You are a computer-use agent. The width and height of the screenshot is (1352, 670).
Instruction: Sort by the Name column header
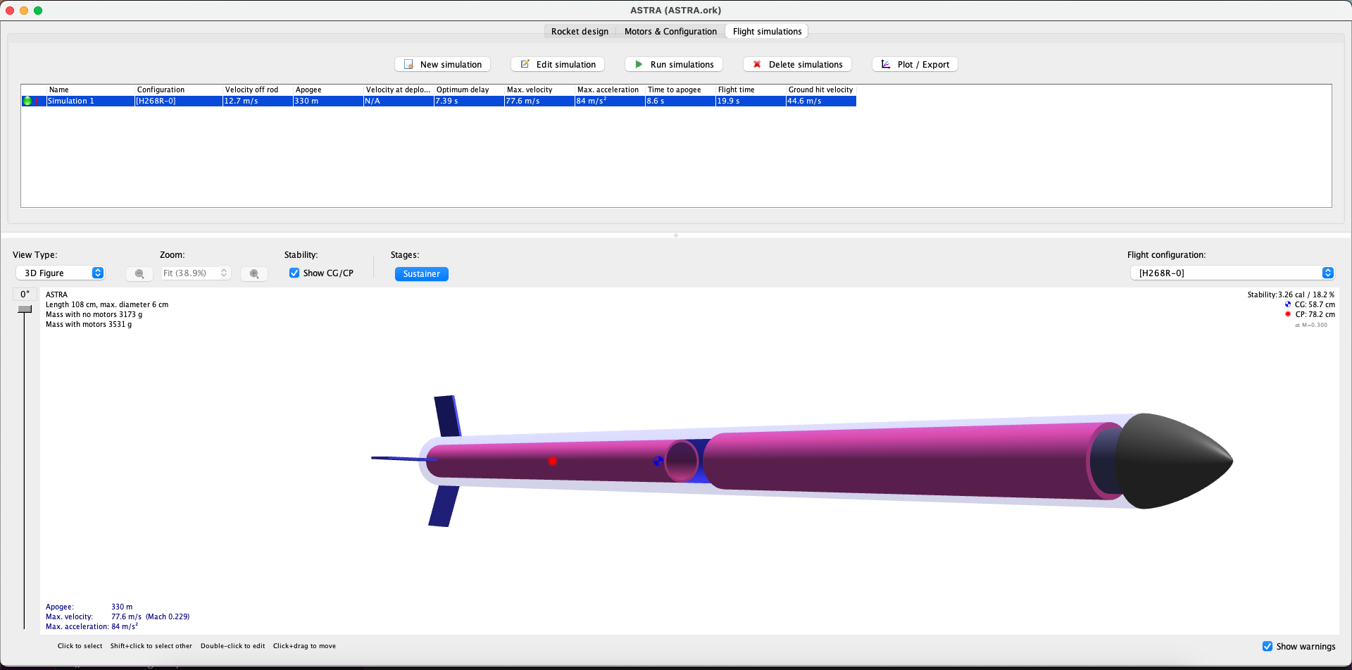point(90,89)
